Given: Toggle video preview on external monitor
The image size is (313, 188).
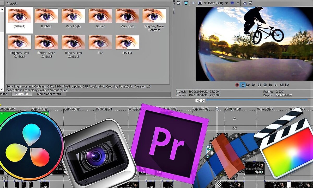Looking at the screenshot, I should coord(186,3).
